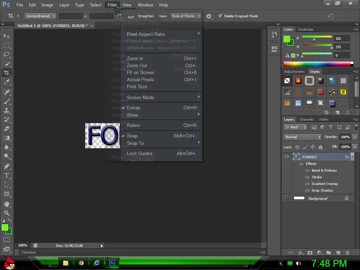Select the Quick Selection tool
This screenshot has width=360, height=270.
[x=7, y=64]
